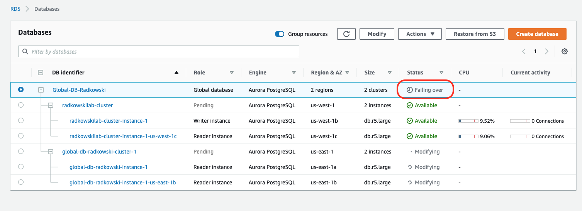Click the refresh databases icon button
Viewport: 582px width, 211px height.
pos(346,34)
